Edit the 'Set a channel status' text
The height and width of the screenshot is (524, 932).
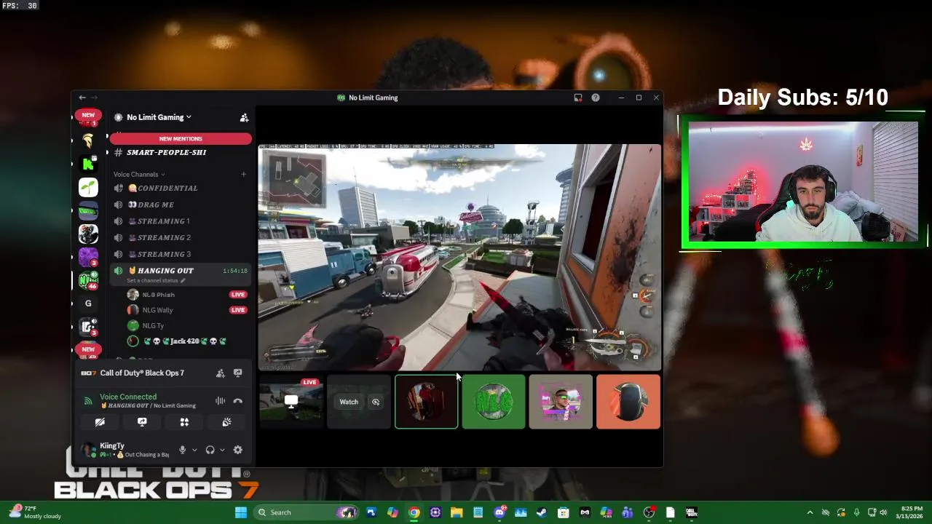pos(156,280)
